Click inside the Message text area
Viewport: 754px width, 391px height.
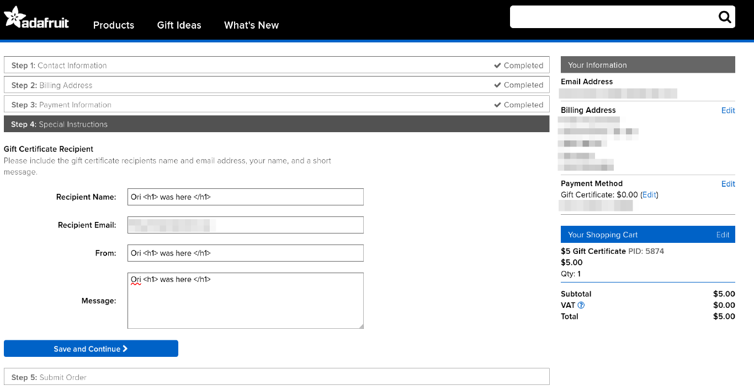245,300
